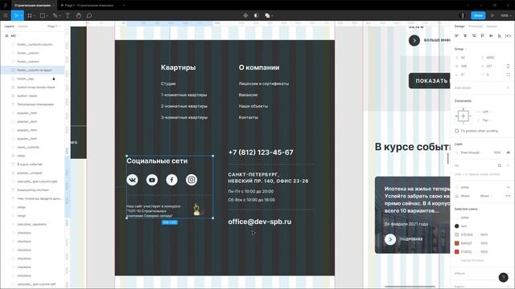
Task: Expand See all colors in Selection colors
Action: [472, 260]
